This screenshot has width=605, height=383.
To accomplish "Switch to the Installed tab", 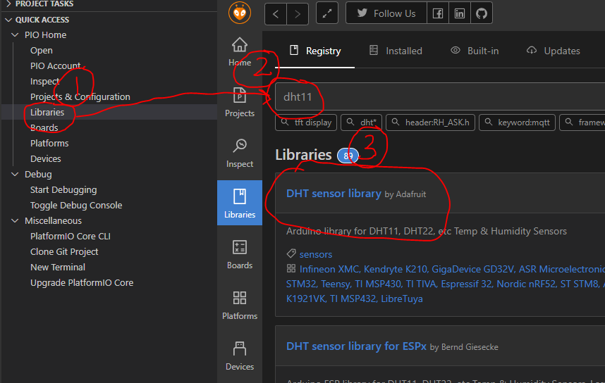I will pos(396,51).
